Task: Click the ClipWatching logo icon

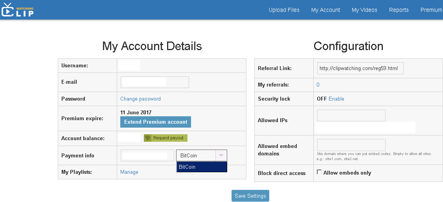Action: click(x=17, y=10)
